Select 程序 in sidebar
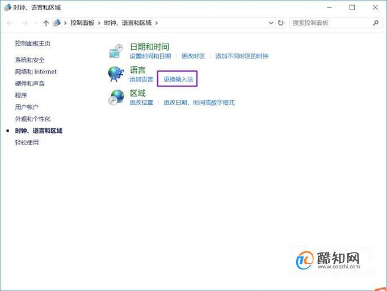387x291 pixels. click(21, 95)
